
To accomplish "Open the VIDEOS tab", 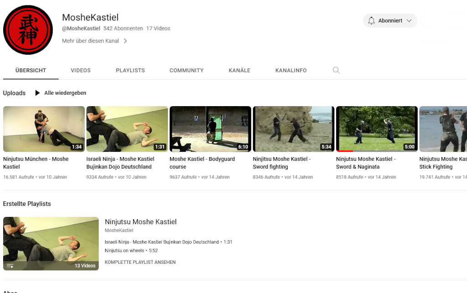I will pos(81,71).
